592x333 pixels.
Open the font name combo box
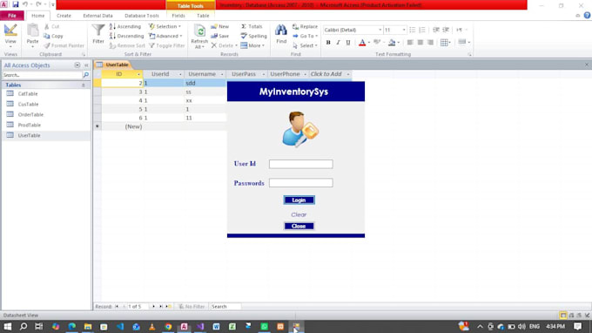click(x=353, y=30)
